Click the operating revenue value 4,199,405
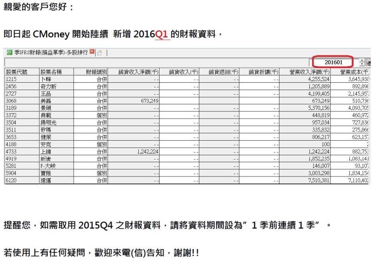Screen dimensions: 377x262 click(319, 93)
